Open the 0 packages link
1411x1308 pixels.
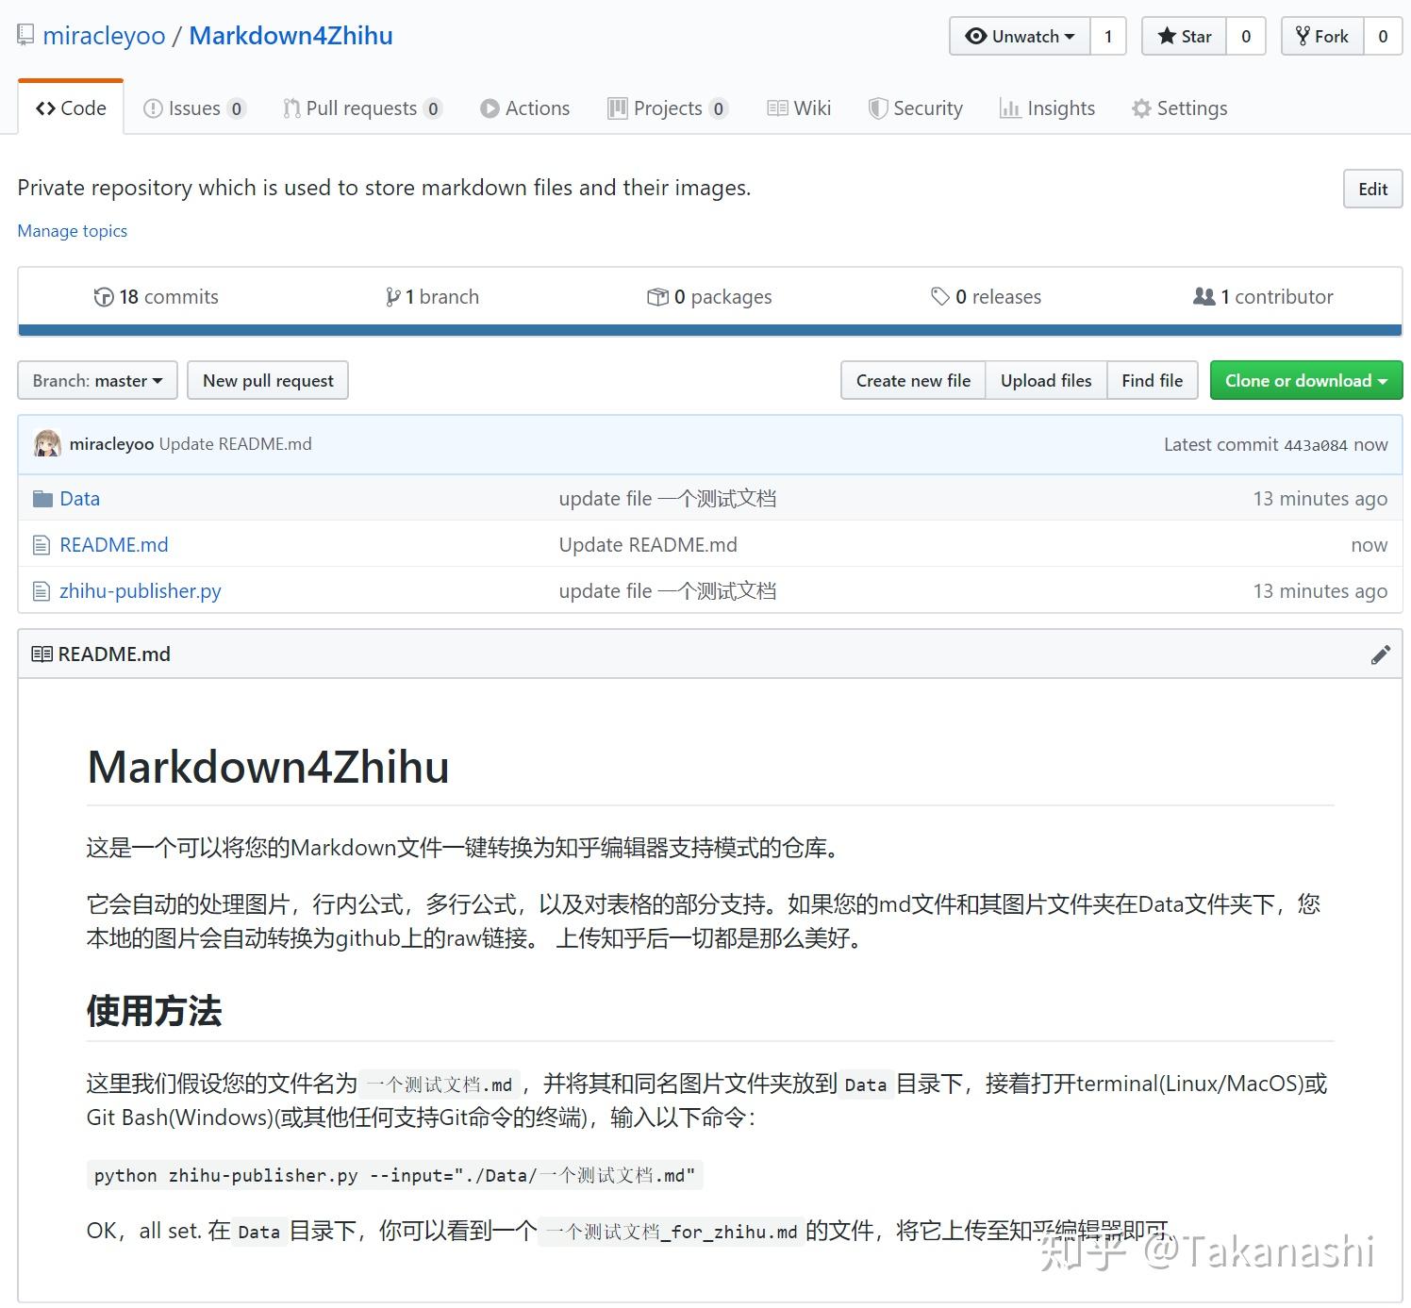(709, 297)
